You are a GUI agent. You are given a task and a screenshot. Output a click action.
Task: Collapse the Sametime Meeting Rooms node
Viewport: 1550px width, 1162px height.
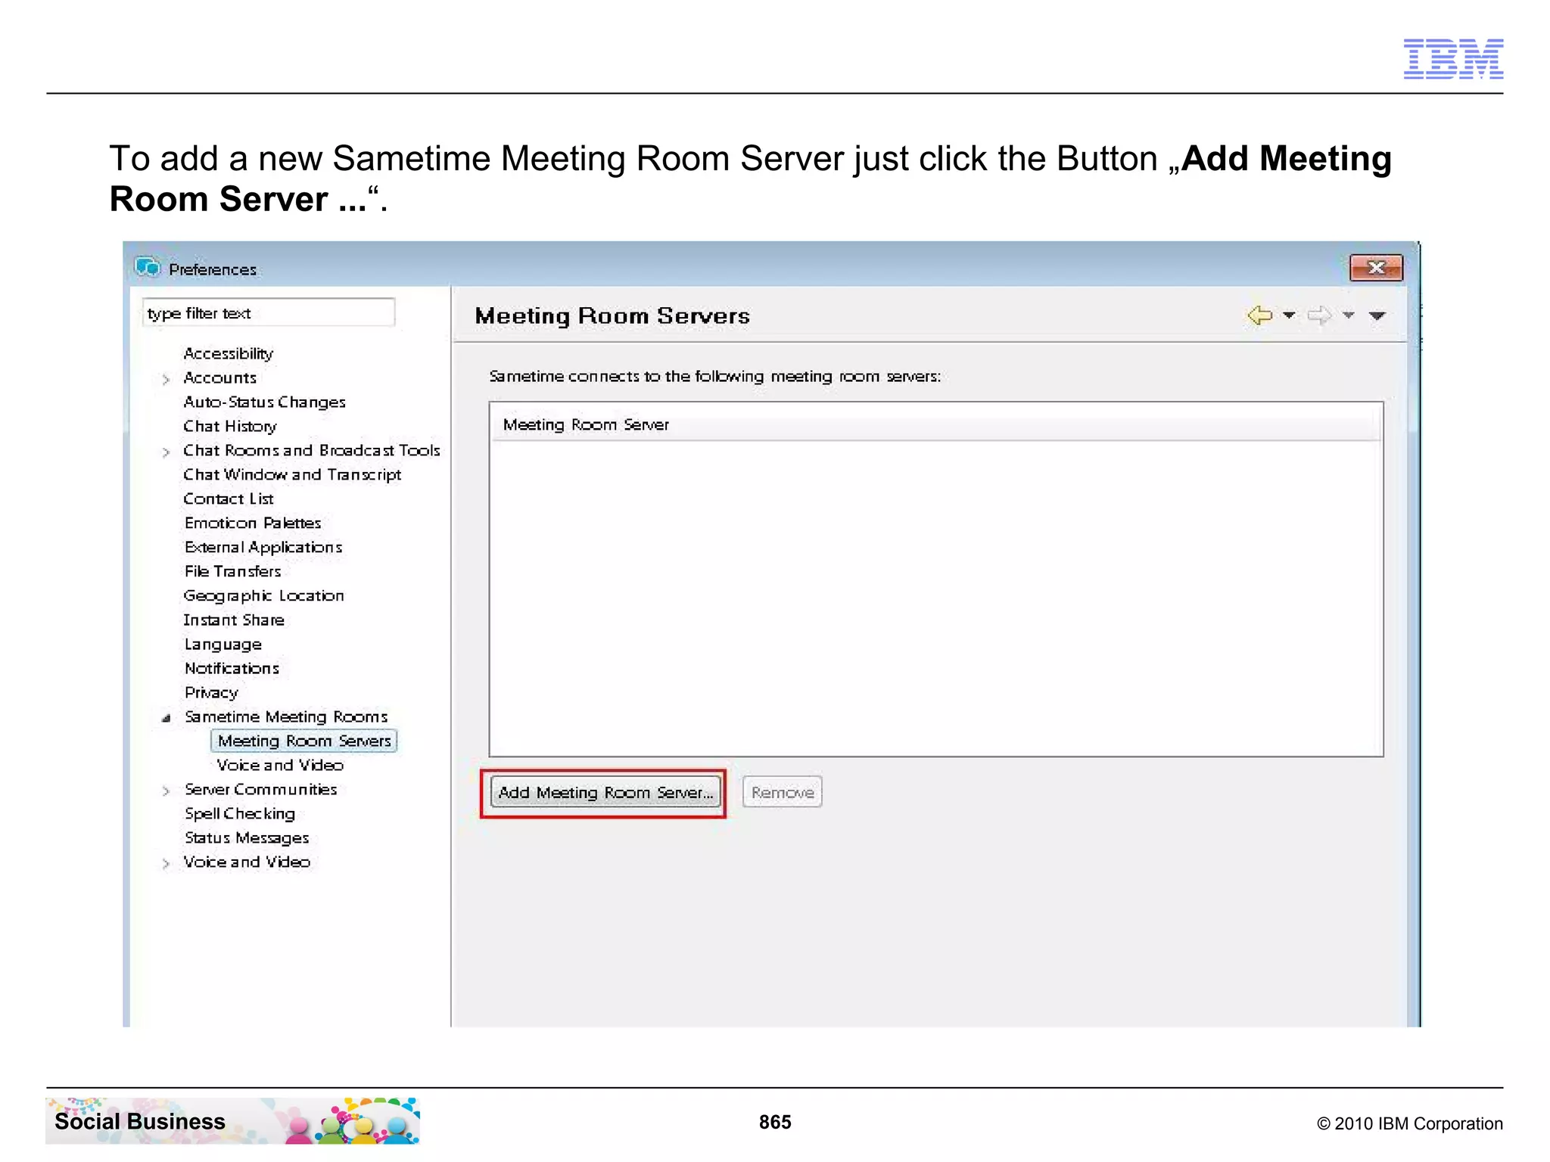(166, 717)
